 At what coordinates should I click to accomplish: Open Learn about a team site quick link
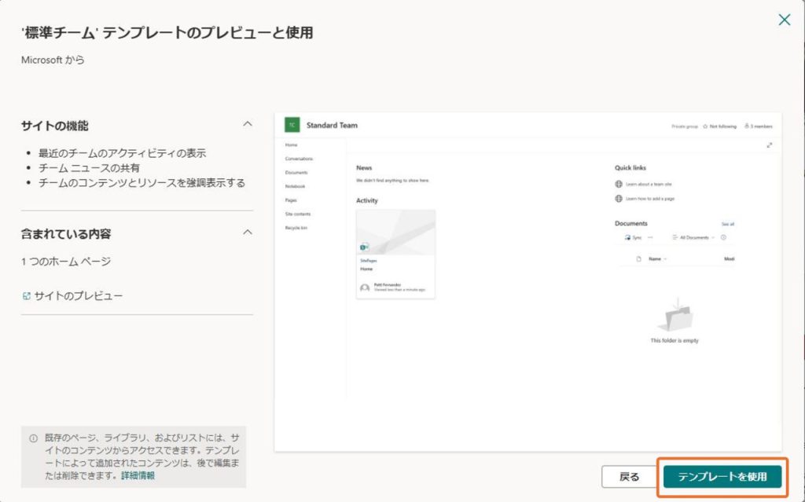click(649, 185)
